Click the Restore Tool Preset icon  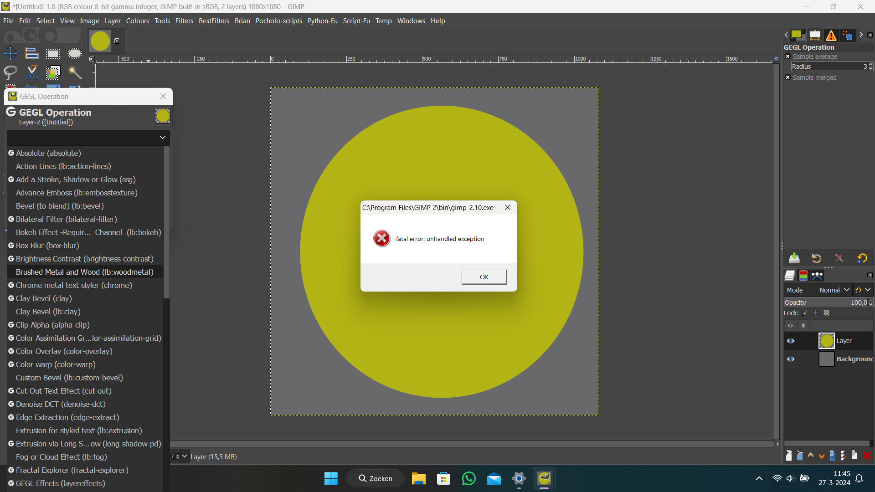coord(816,258)
